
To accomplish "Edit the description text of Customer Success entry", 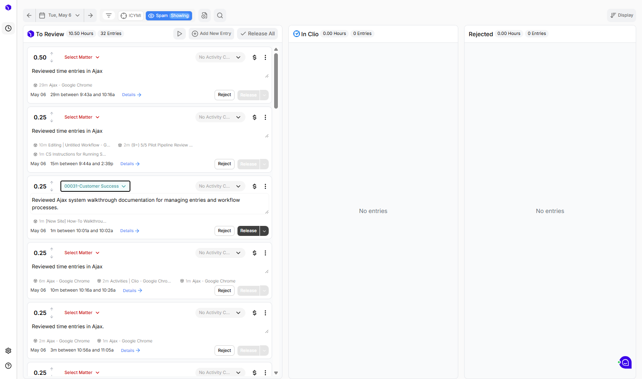I will pyautogui.click(x=150, y=204).
